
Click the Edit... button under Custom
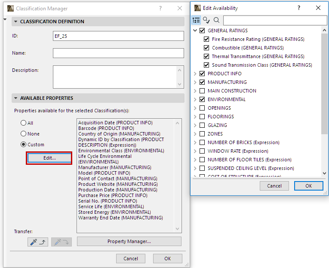[49, 158]
